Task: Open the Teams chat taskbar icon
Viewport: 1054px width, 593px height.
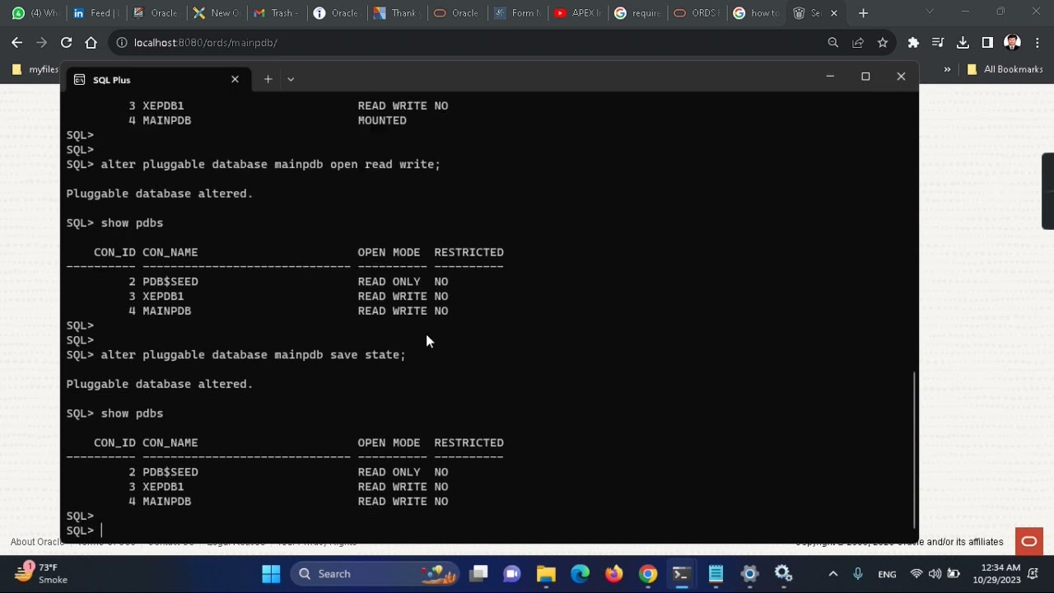Action: point(512,574)
